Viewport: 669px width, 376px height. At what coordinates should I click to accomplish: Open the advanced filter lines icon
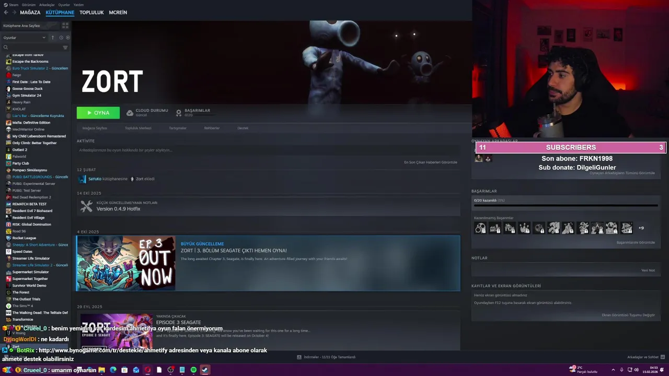coord(65,48)
